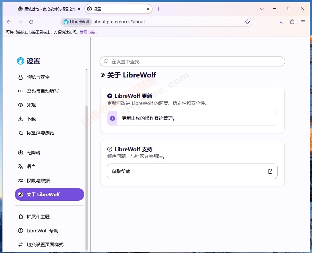Open 隐私与安全 settings category
The image size is (312, 253).
[49, 77]
